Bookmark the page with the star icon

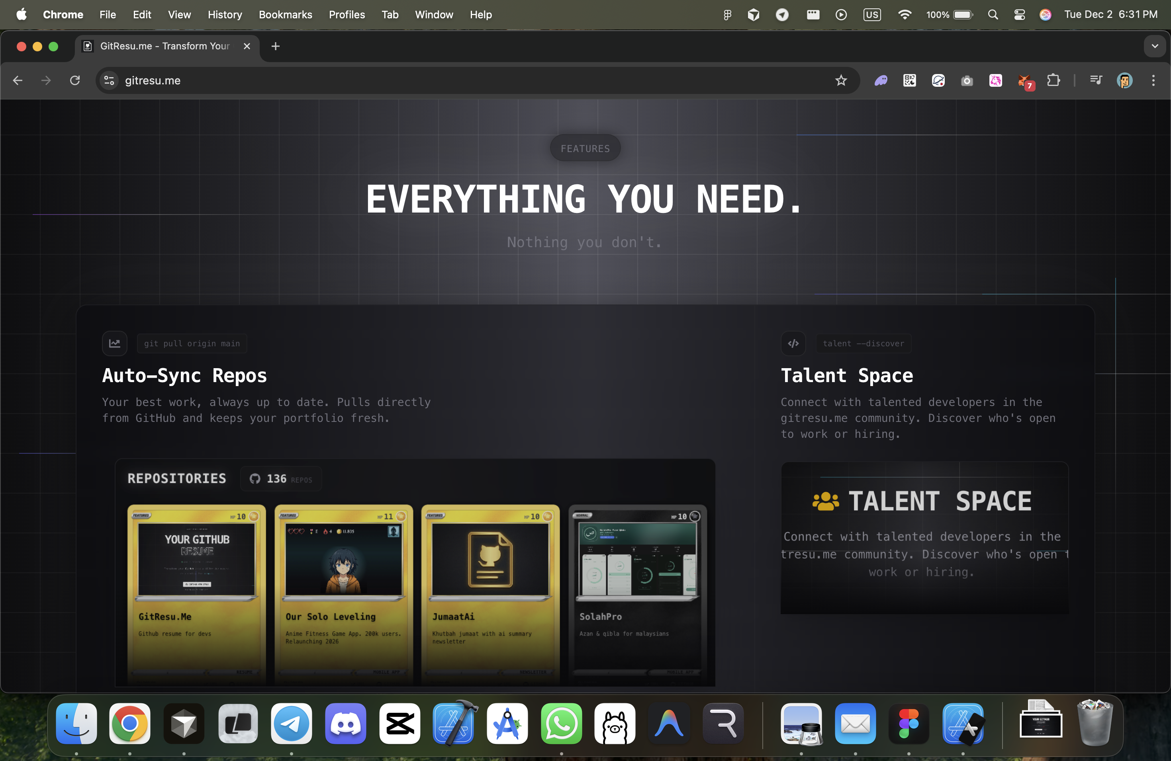click(841, 80)
